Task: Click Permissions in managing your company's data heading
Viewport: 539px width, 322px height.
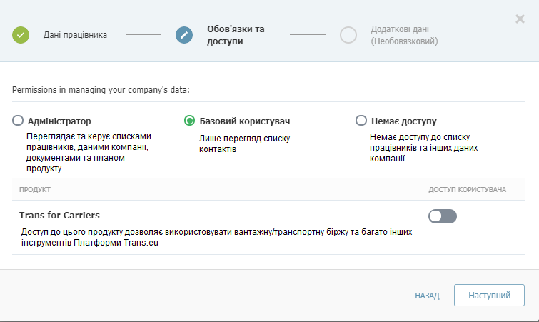Action: (x=101, y=90)
